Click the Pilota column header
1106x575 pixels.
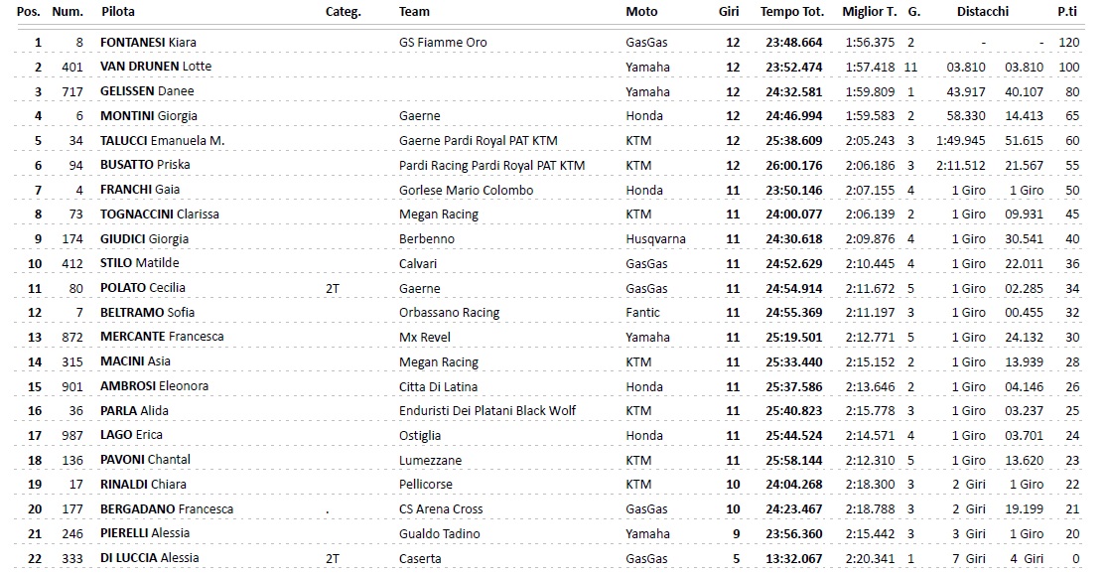pyautogui.click(x=118, y=12)
